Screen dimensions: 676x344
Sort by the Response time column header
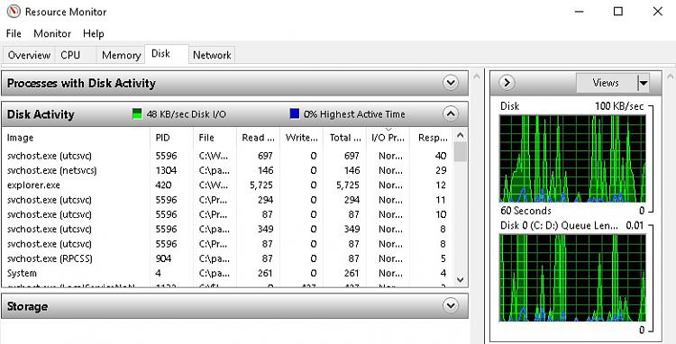[x=431, y=138]
